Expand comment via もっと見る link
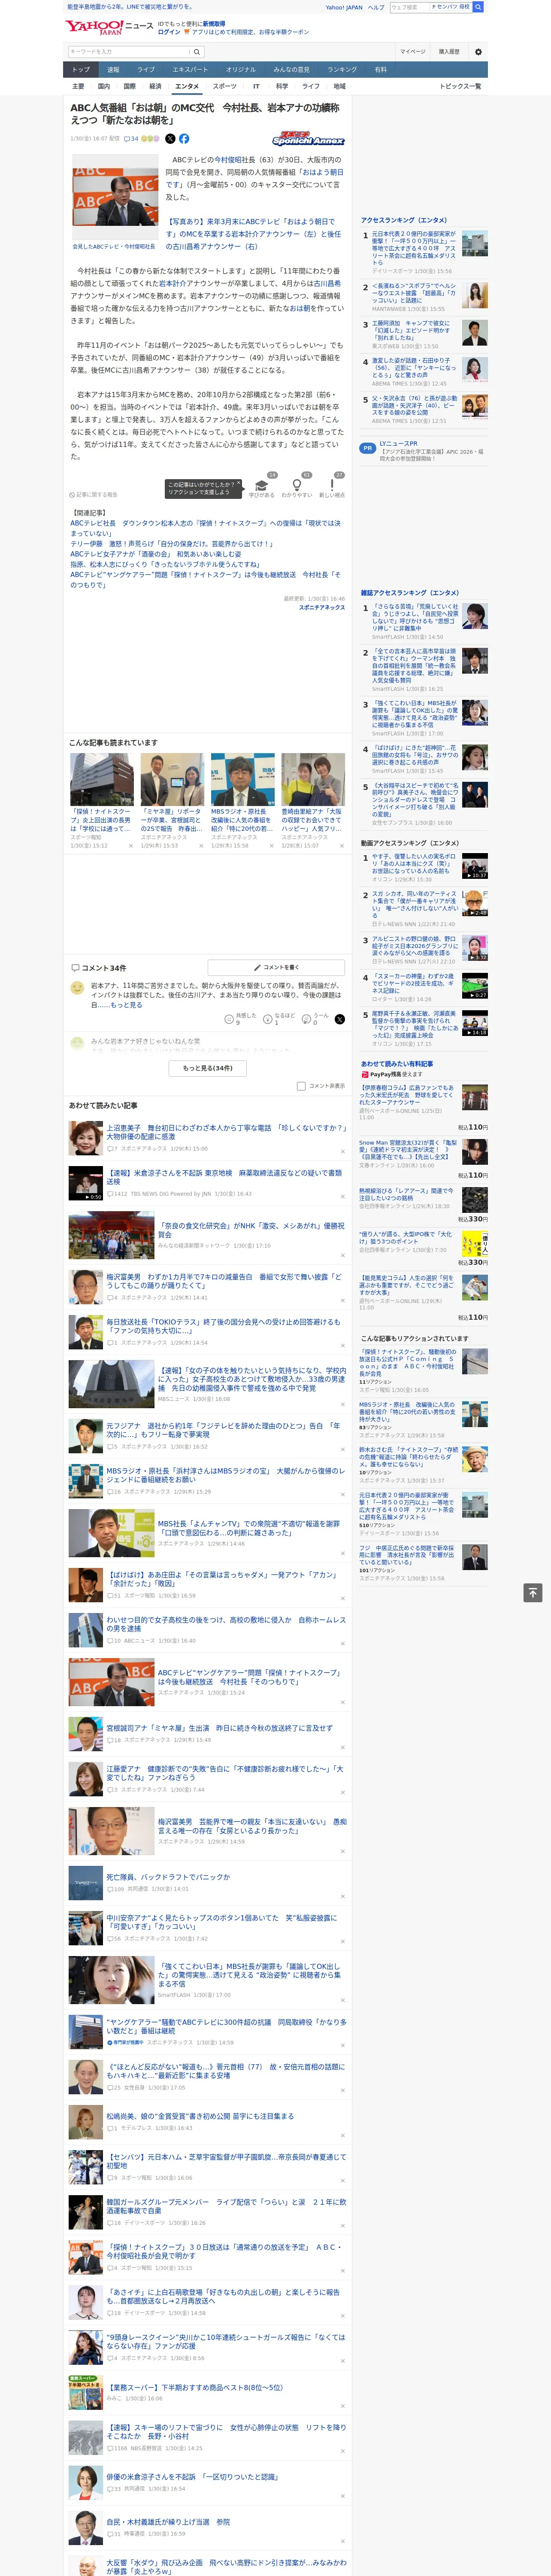The image size is (551, 2576). (x=126, y=1005)
